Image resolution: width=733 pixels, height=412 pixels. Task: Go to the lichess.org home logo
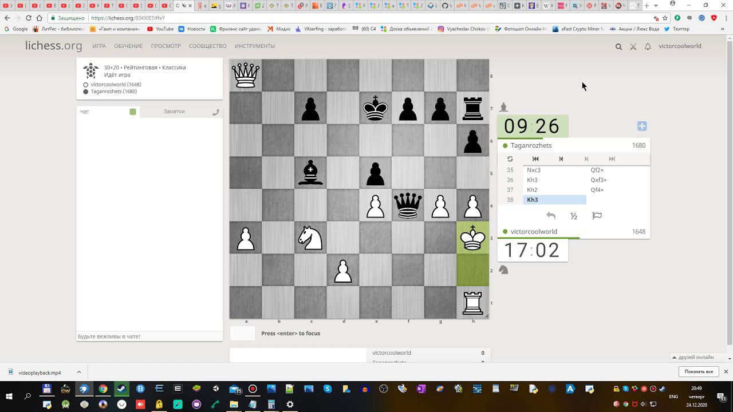pyautogui.click(x=54, y=46)
